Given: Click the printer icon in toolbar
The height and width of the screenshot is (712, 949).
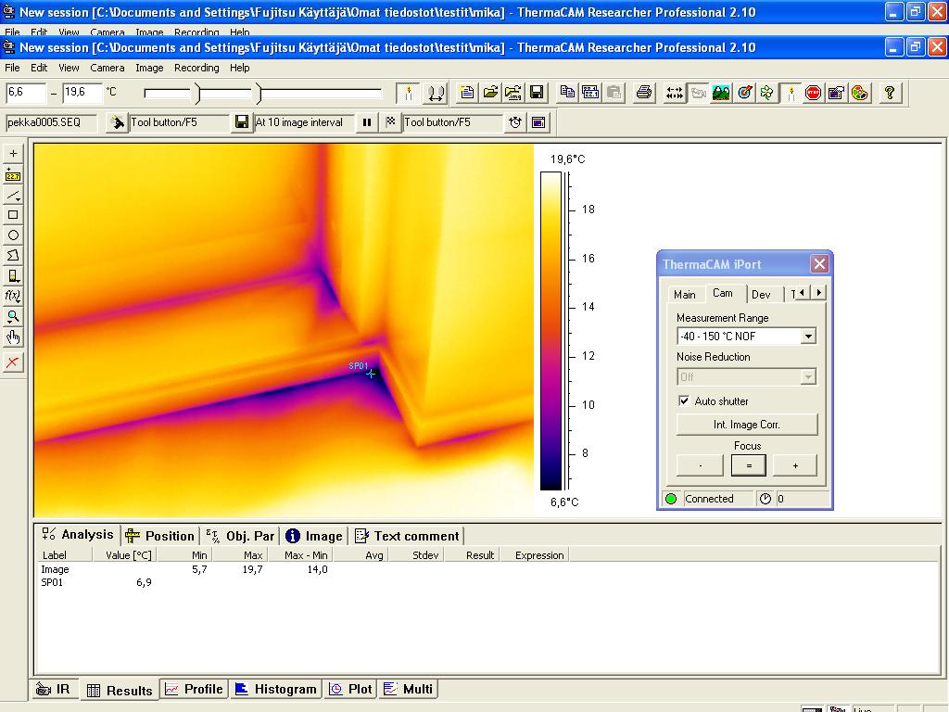Looking at the screenshot, I should [x=644, y=93].
